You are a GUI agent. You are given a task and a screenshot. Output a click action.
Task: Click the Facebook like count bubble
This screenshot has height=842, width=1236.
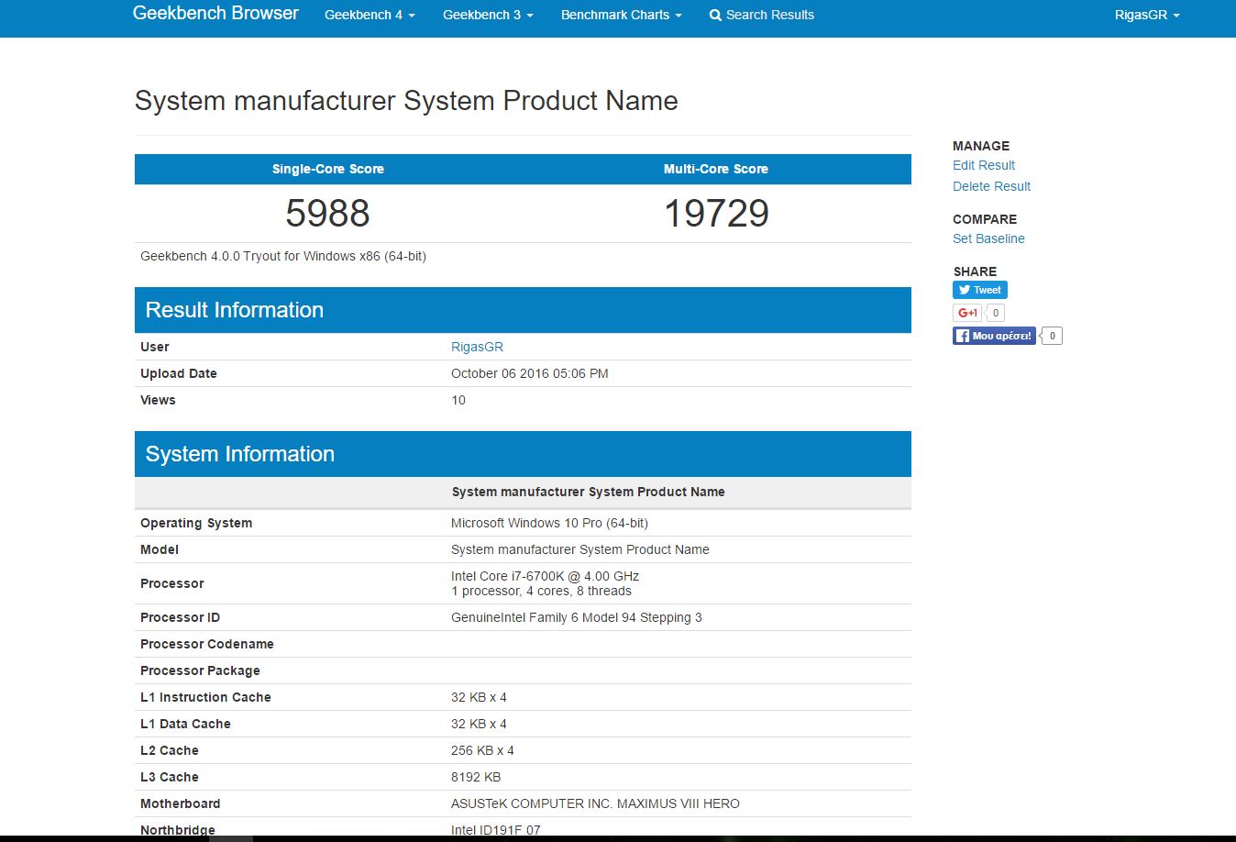1053,336
